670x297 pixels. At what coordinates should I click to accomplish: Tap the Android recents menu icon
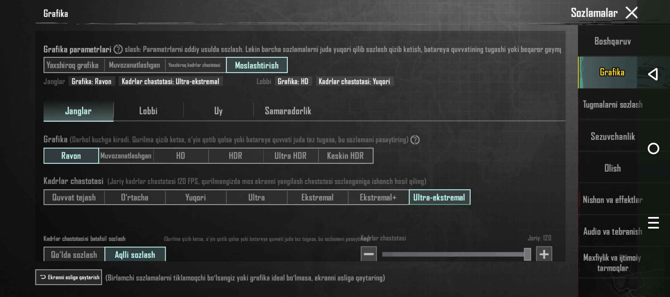[x=653, y=223]
